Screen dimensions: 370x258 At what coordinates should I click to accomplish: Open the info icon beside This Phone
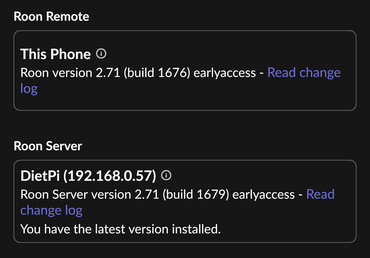coord(101,53)
